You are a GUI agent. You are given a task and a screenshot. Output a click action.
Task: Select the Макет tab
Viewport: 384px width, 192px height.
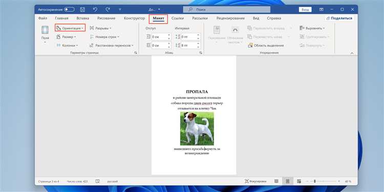[158, 18]
